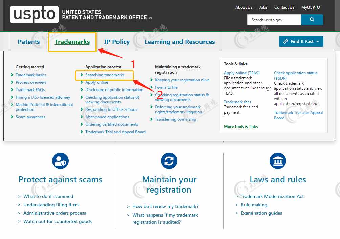Open Responding to Office actions
340x239 pixels.
click(x=111, y=109)
